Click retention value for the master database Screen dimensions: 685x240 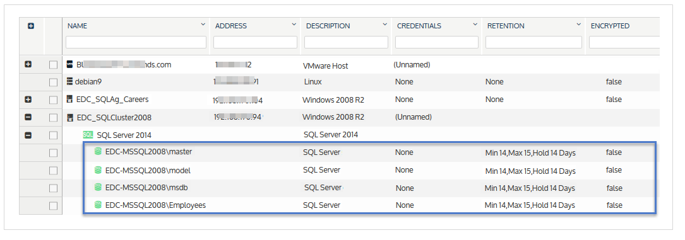(530, 153)
